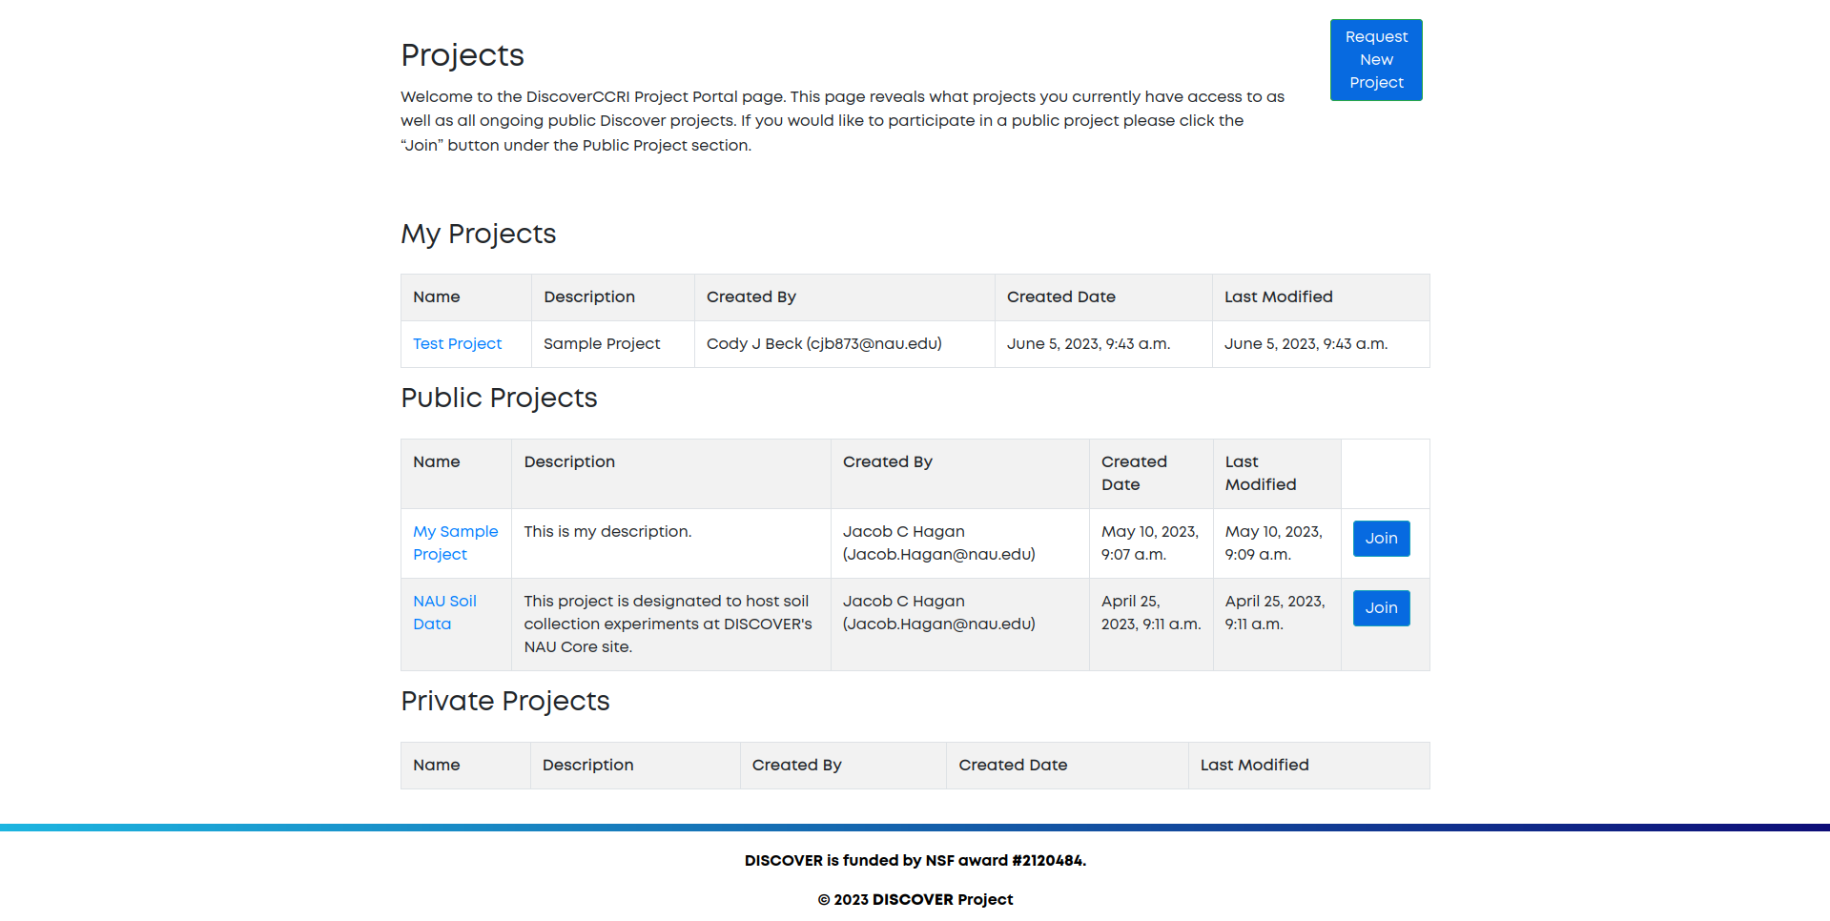Click the My Projects Last Modified header
1830x921 pixels.
tap(1321, 297)
